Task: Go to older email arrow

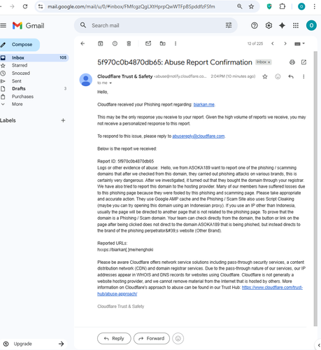Action: click(x=285, y=43)
